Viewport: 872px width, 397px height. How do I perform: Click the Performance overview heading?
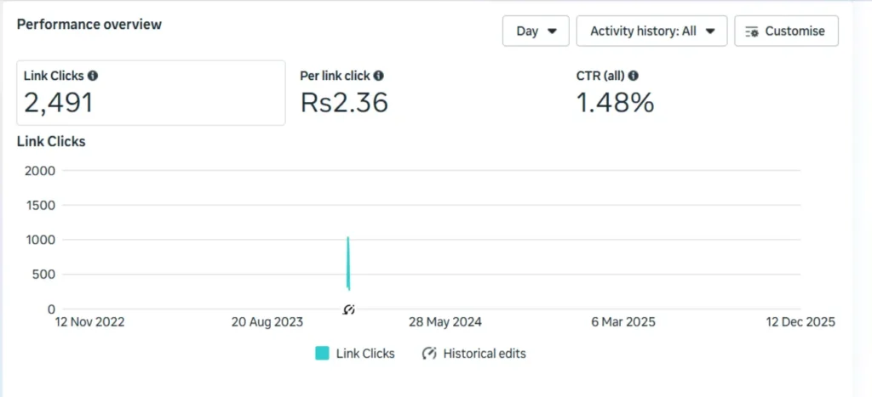coord(89,24)
